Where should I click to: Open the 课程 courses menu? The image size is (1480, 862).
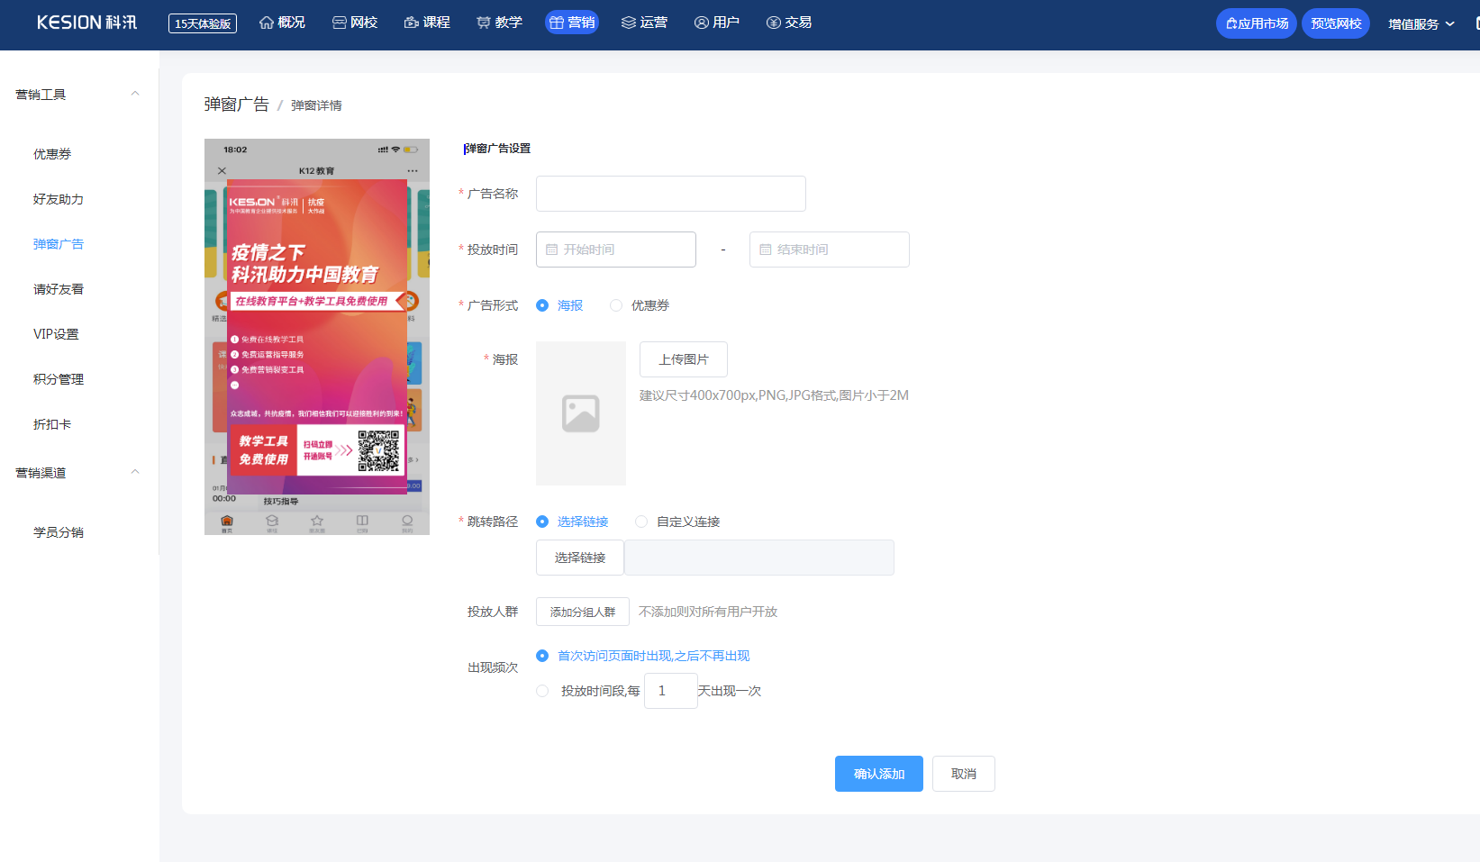tap(427, 23)
